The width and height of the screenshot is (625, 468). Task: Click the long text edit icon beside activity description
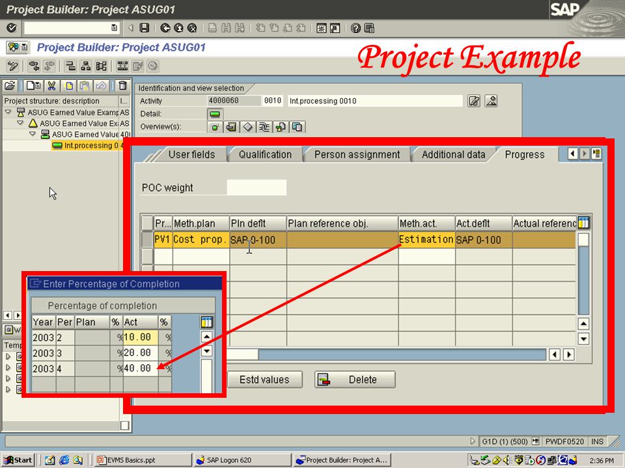(474, 101)
